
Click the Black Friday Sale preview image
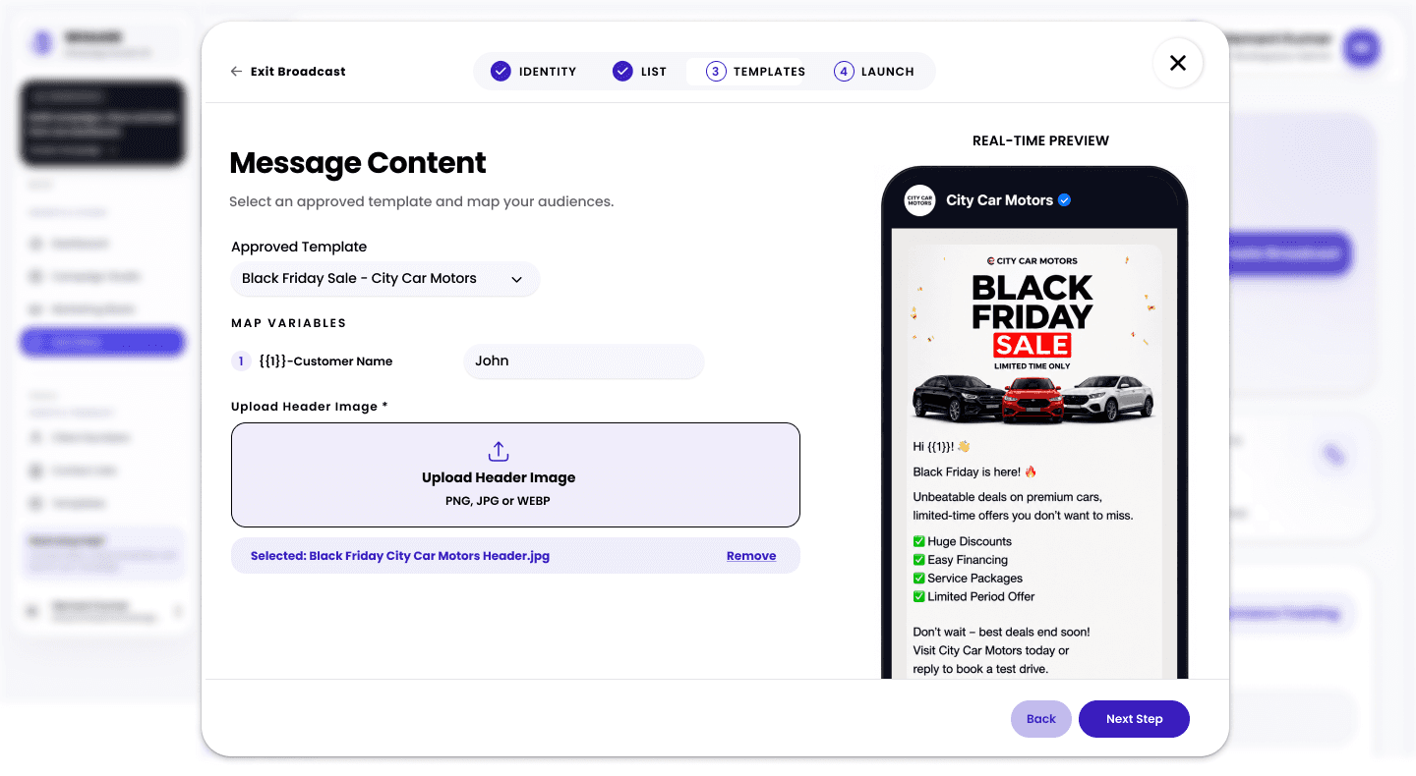(x=1032, y=338)
